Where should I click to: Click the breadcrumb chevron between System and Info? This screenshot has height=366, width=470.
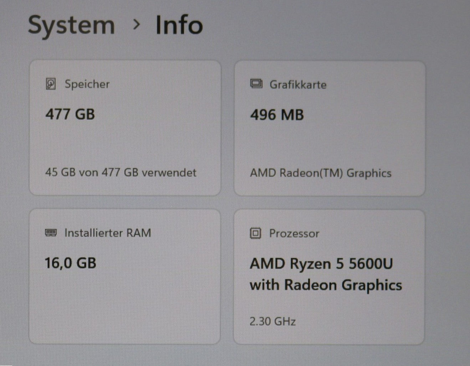pos(137,26)
